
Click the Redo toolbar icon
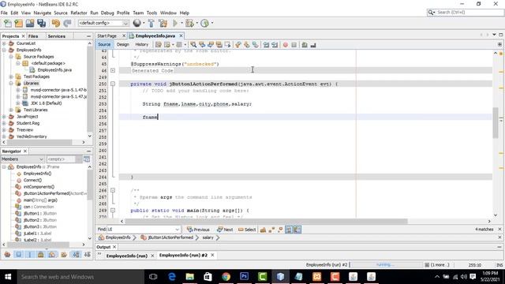click(x=67, y=23)
